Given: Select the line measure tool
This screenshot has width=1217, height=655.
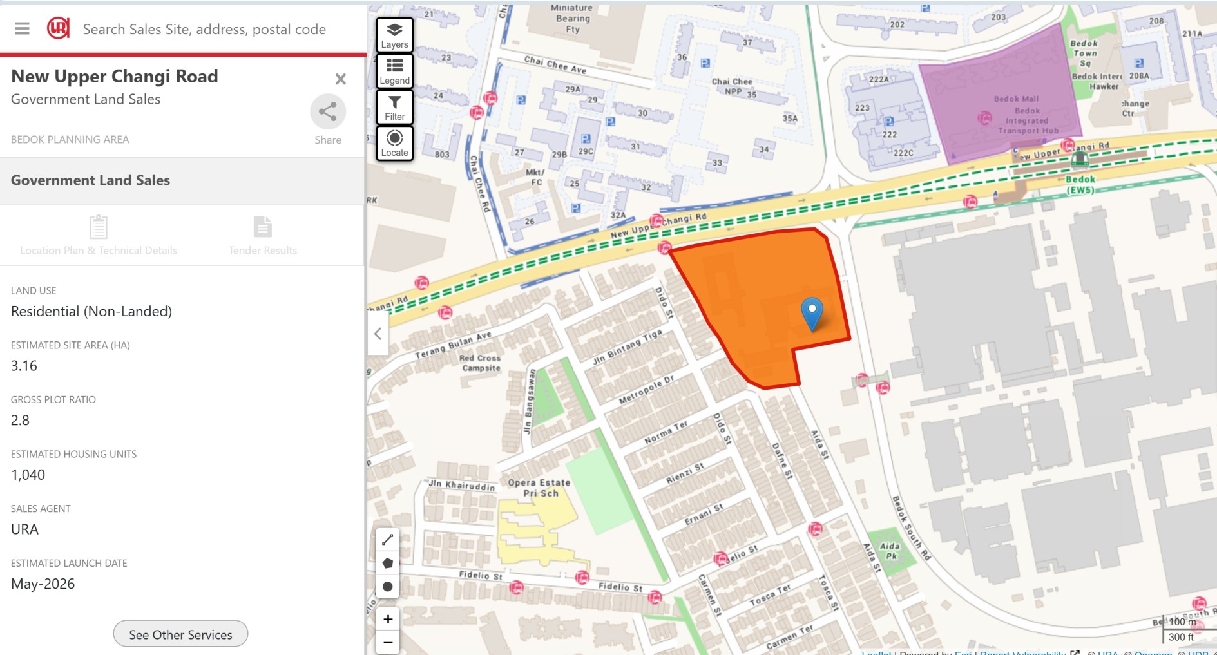Looking at the screenshot, I should coord(387,540).
